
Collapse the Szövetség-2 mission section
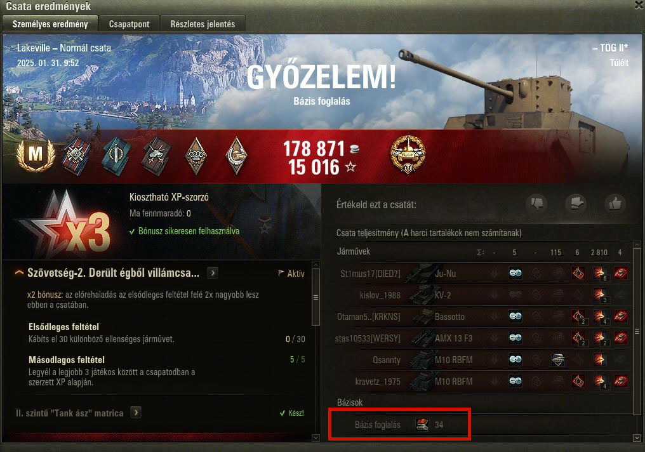[x=19, y=273]
